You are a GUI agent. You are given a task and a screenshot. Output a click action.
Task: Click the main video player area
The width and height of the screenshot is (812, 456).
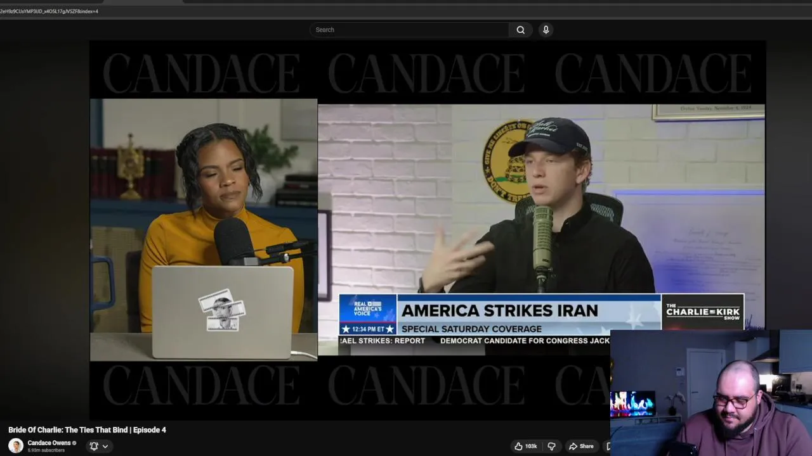428,231
